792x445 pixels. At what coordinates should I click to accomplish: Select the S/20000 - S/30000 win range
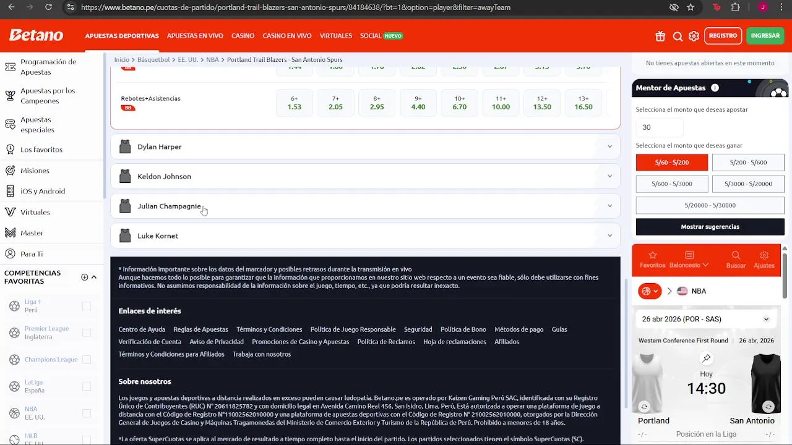(710, 205)
